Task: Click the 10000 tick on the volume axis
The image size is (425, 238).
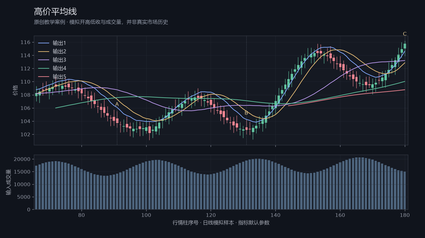Action: coord(23,185)
